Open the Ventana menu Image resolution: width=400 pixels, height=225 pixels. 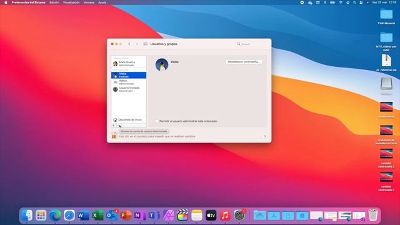89,2
